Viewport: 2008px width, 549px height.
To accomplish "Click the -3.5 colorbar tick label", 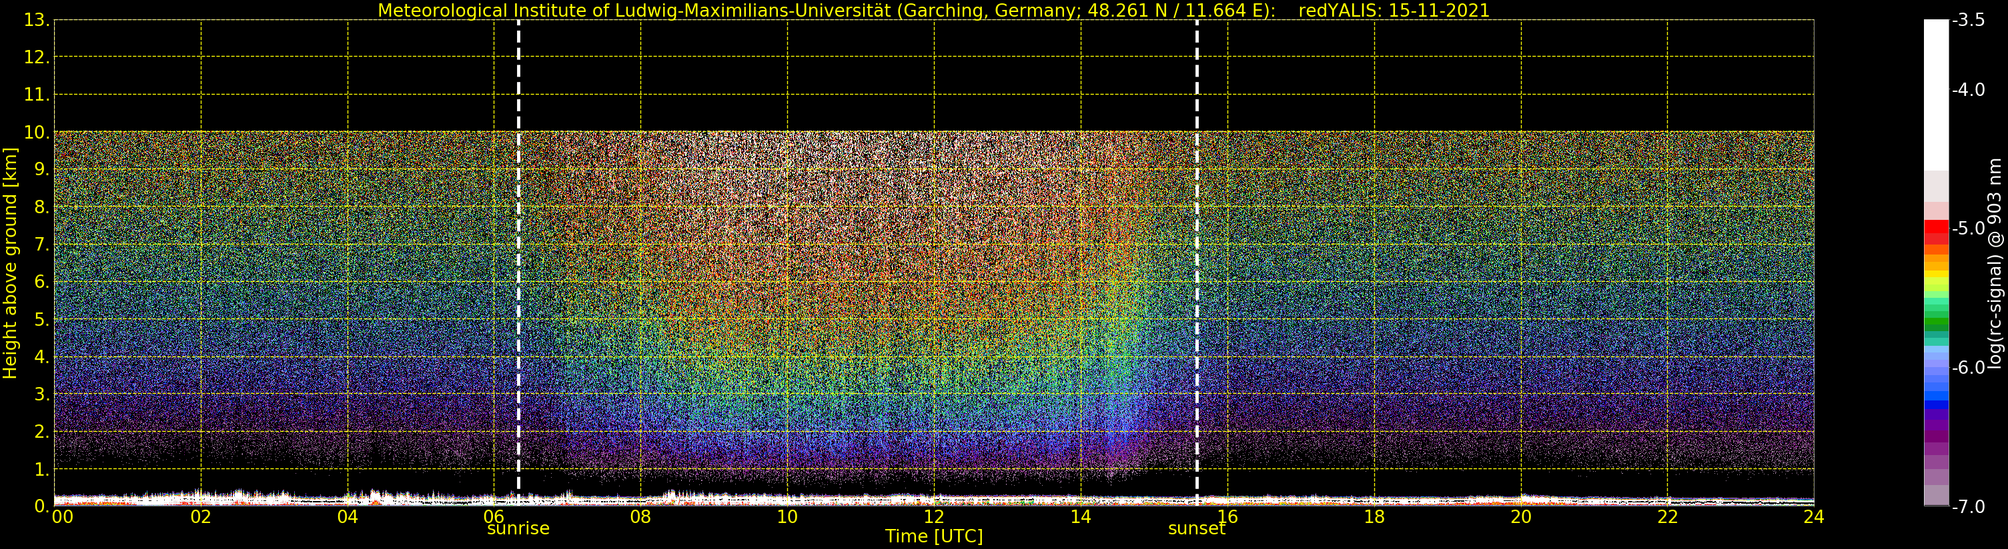I will pyautogui.click(x=1968, y=20).
